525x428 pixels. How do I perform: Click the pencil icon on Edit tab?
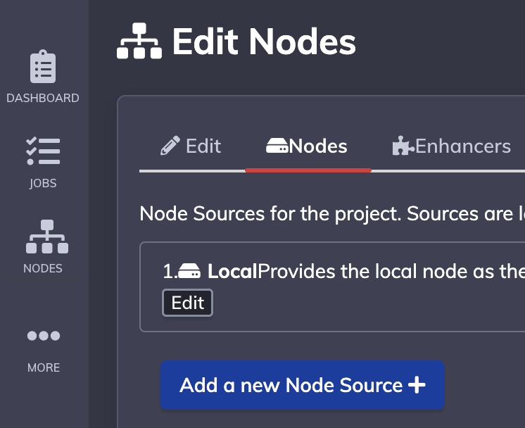tap(170, 146)
